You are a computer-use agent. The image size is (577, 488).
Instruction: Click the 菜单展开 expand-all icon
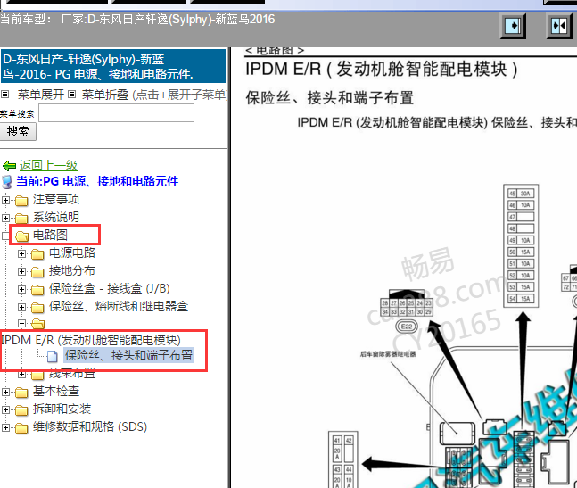[x=4, y=95]
